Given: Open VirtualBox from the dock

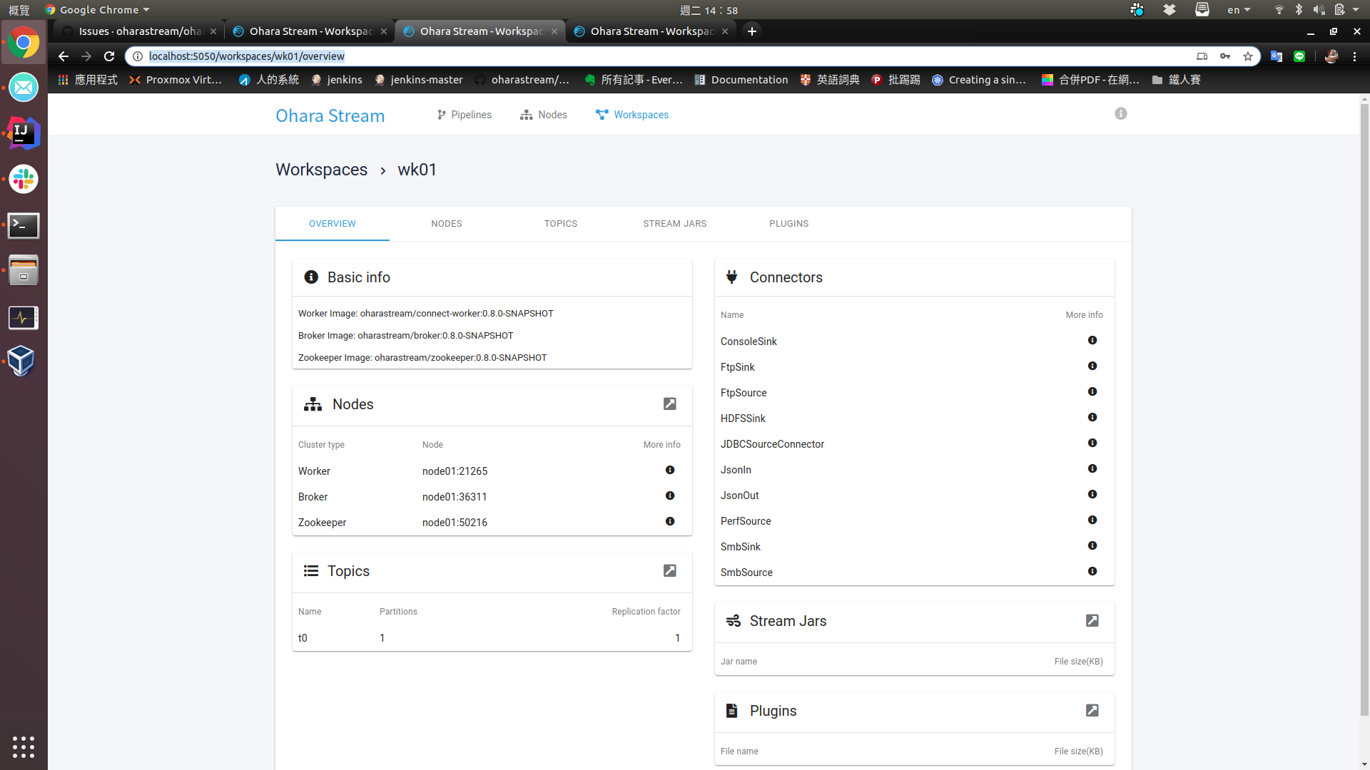Looking at the screenshot, I should click(x=21, y=361).
